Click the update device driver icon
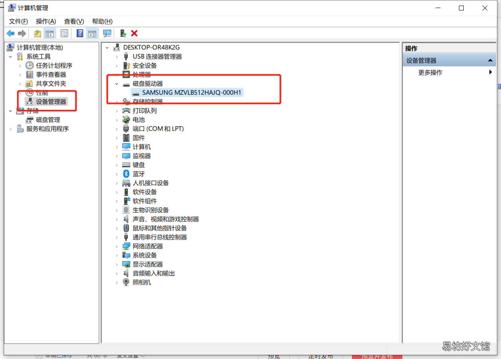 (x=123, y=33)
